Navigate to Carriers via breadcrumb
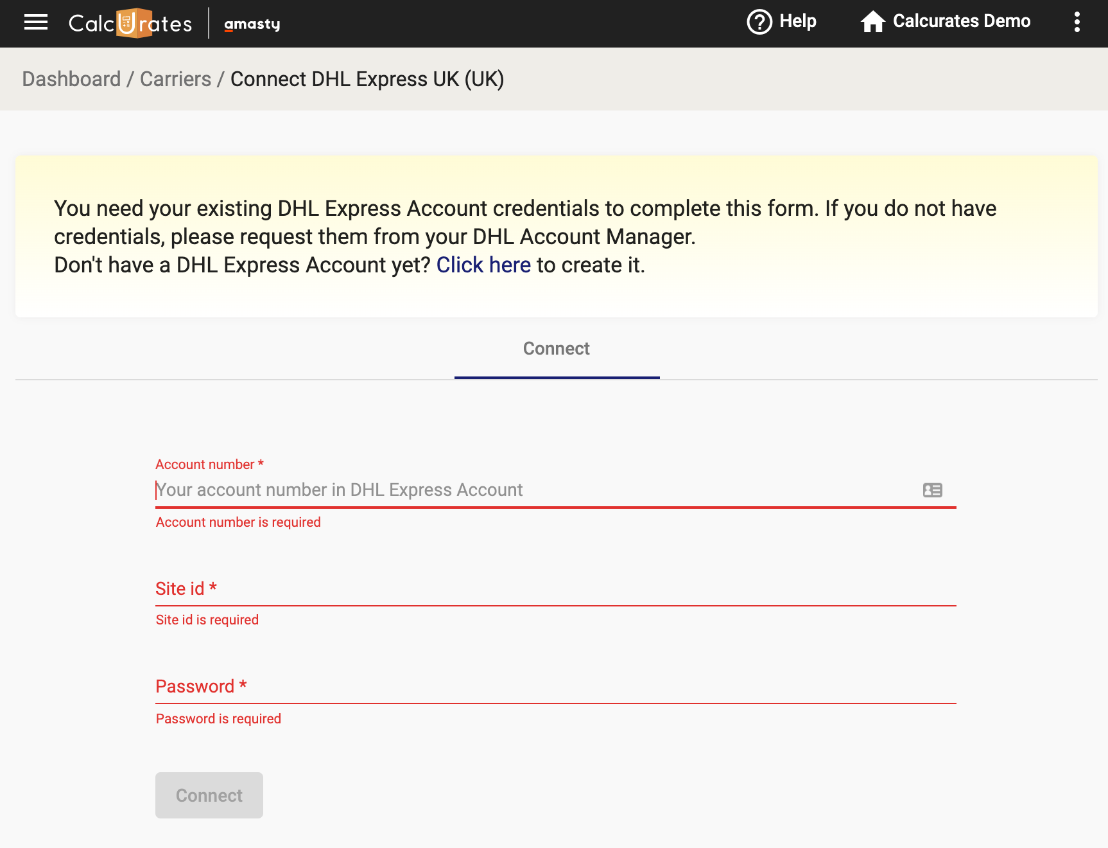Screen dimensions: 1108x848 click(x=175, y=78)
